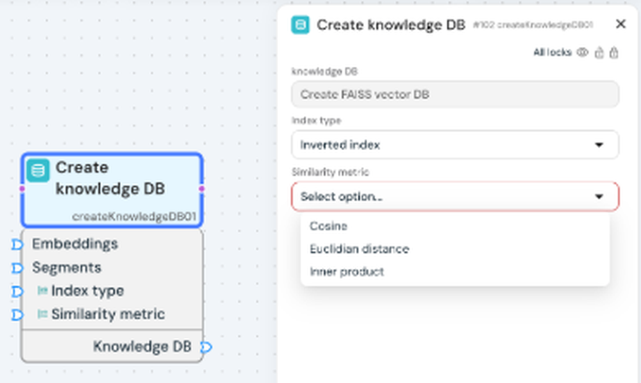Click the list icon beside Similarity metric on node
The width and height of the screenshot is (641, 383).
(42, 314)
